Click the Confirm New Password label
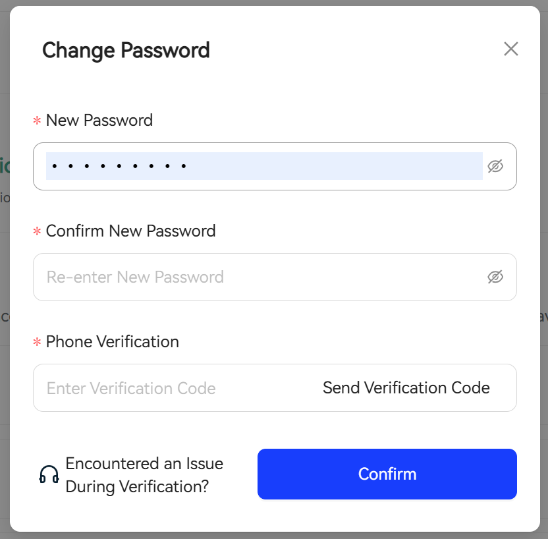This screenshot has height=539, width=548. click(130, 231)
